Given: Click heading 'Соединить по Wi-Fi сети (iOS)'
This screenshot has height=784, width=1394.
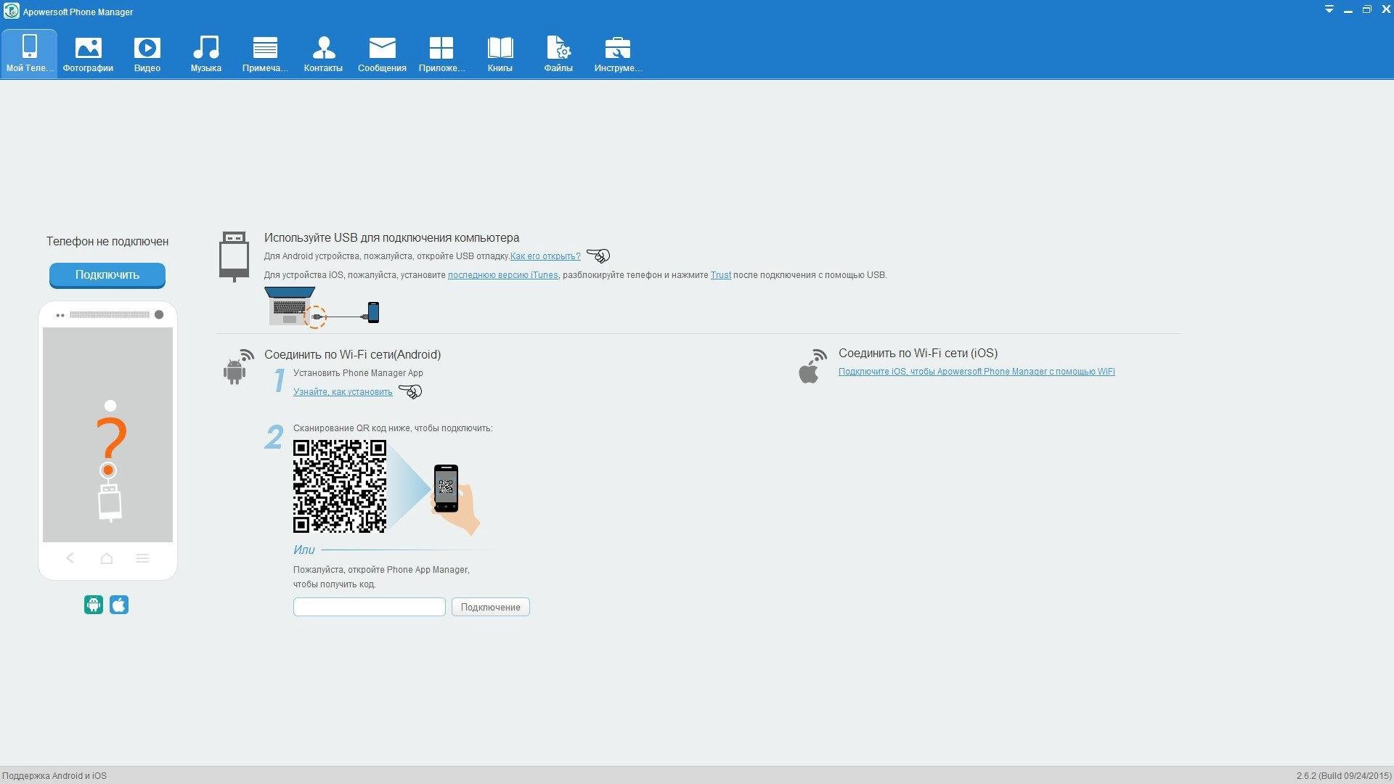Looking at the screenshot, I should tap(918, 353).
